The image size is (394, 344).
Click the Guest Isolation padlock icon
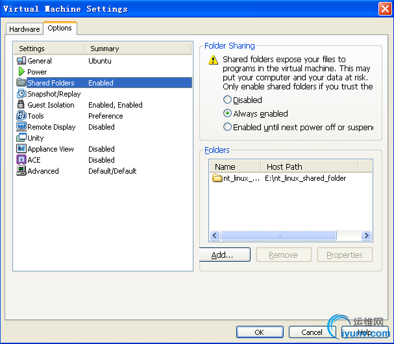click(x=21, y=104)
